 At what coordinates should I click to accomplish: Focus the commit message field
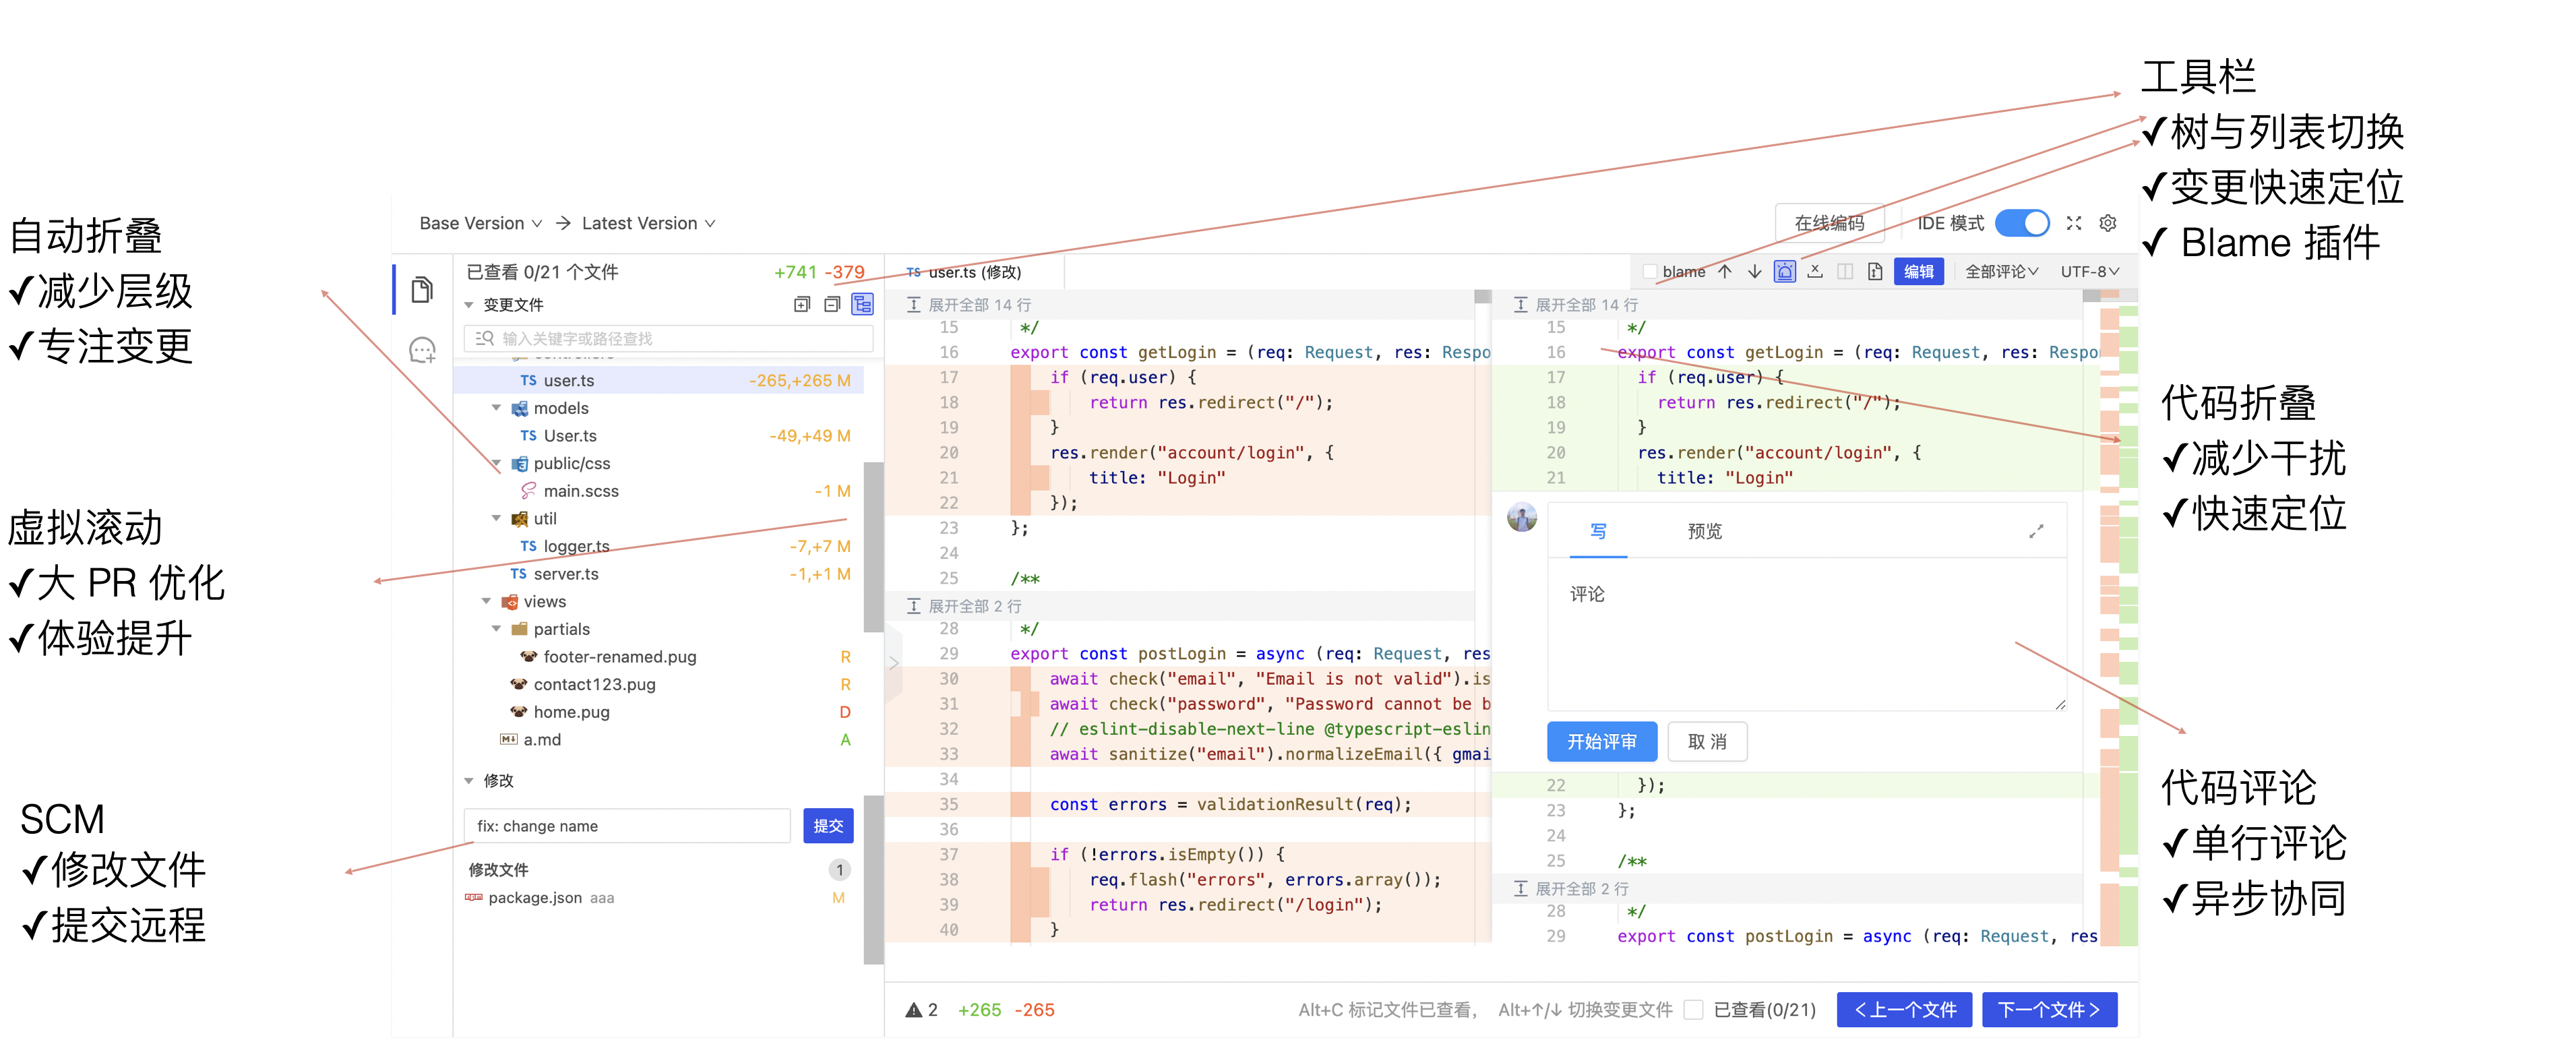tap(627, 826)
